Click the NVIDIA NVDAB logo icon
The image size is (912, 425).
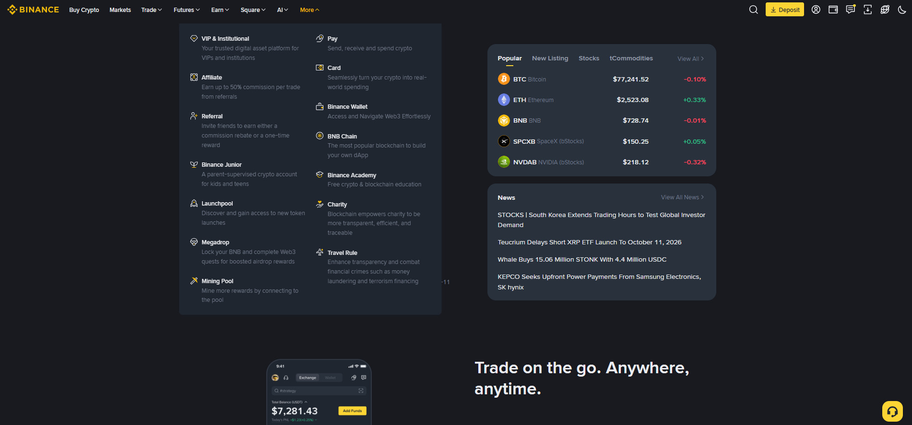tap(504, 162)
